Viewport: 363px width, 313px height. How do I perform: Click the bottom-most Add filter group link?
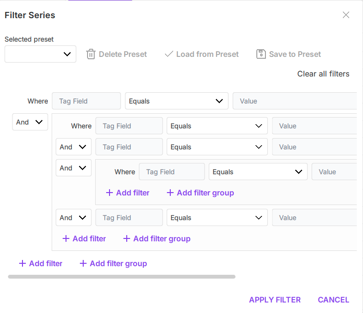[x=113, y=263]
